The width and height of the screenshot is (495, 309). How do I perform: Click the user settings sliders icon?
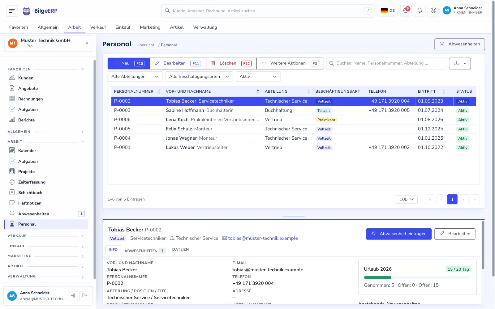coord(73,296)
